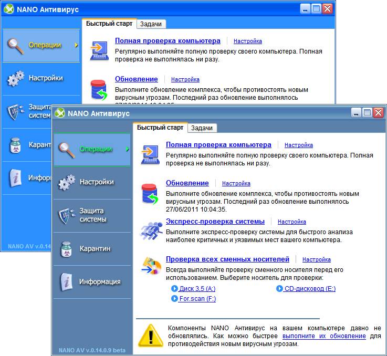Switch to Задачи tab in back window
The image size is (387, 356).
pos(151,24)
